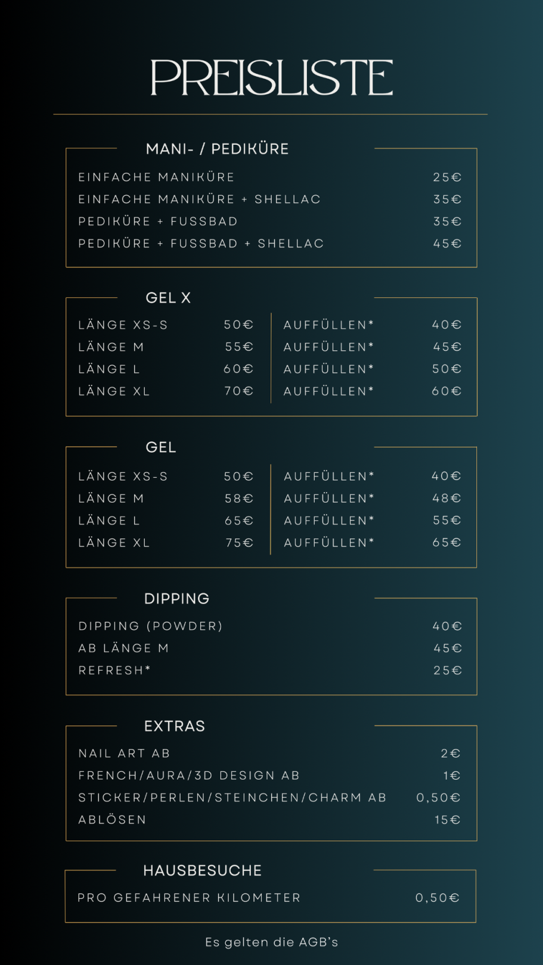This screenshot has width=543, height=965.
Task: Click the GEL X section heading
Action: pos(168,298)
